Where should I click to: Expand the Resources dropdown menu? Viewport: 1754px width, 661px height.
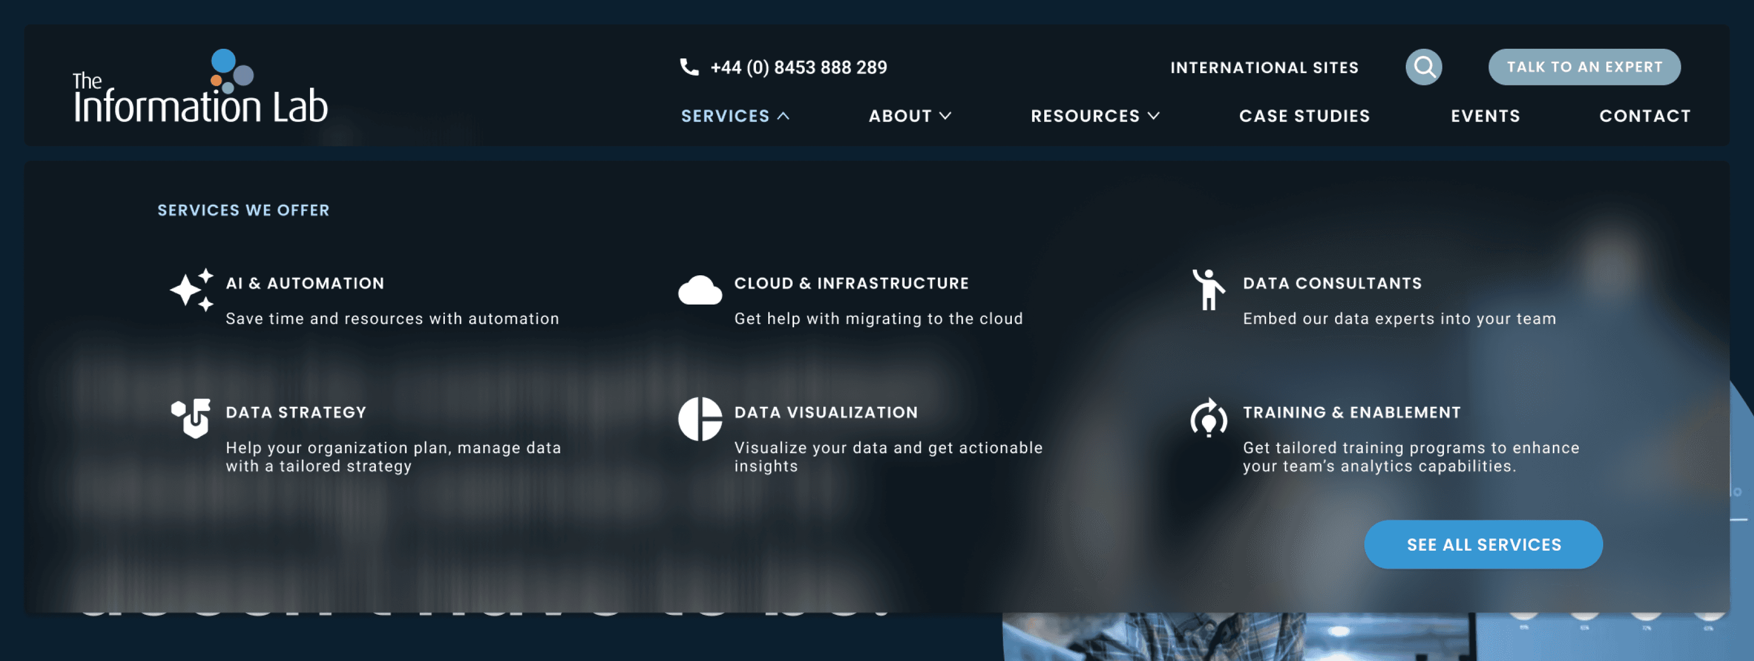1094,116
